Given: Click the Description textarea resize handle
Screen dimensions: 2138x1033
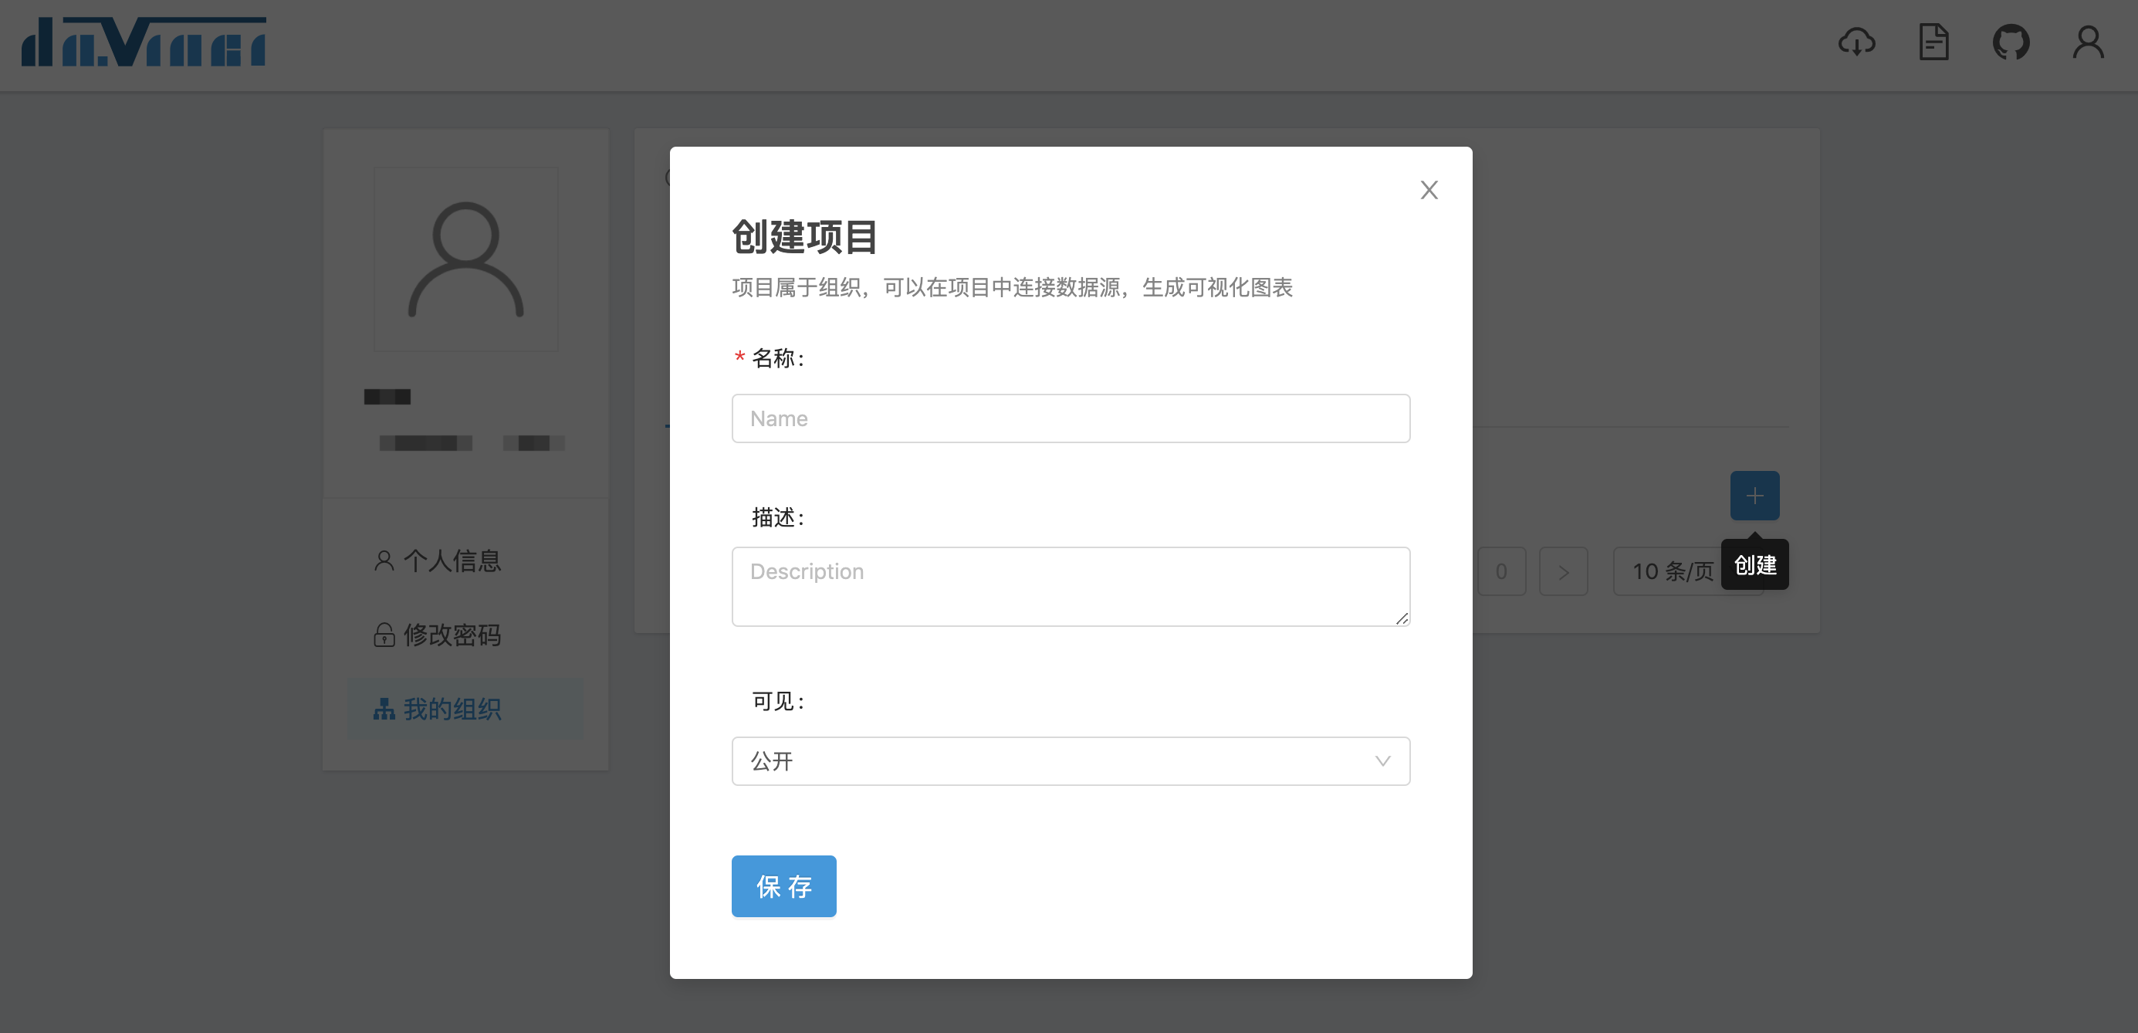Looking at the screenshot, I should tap(1402, 618).
